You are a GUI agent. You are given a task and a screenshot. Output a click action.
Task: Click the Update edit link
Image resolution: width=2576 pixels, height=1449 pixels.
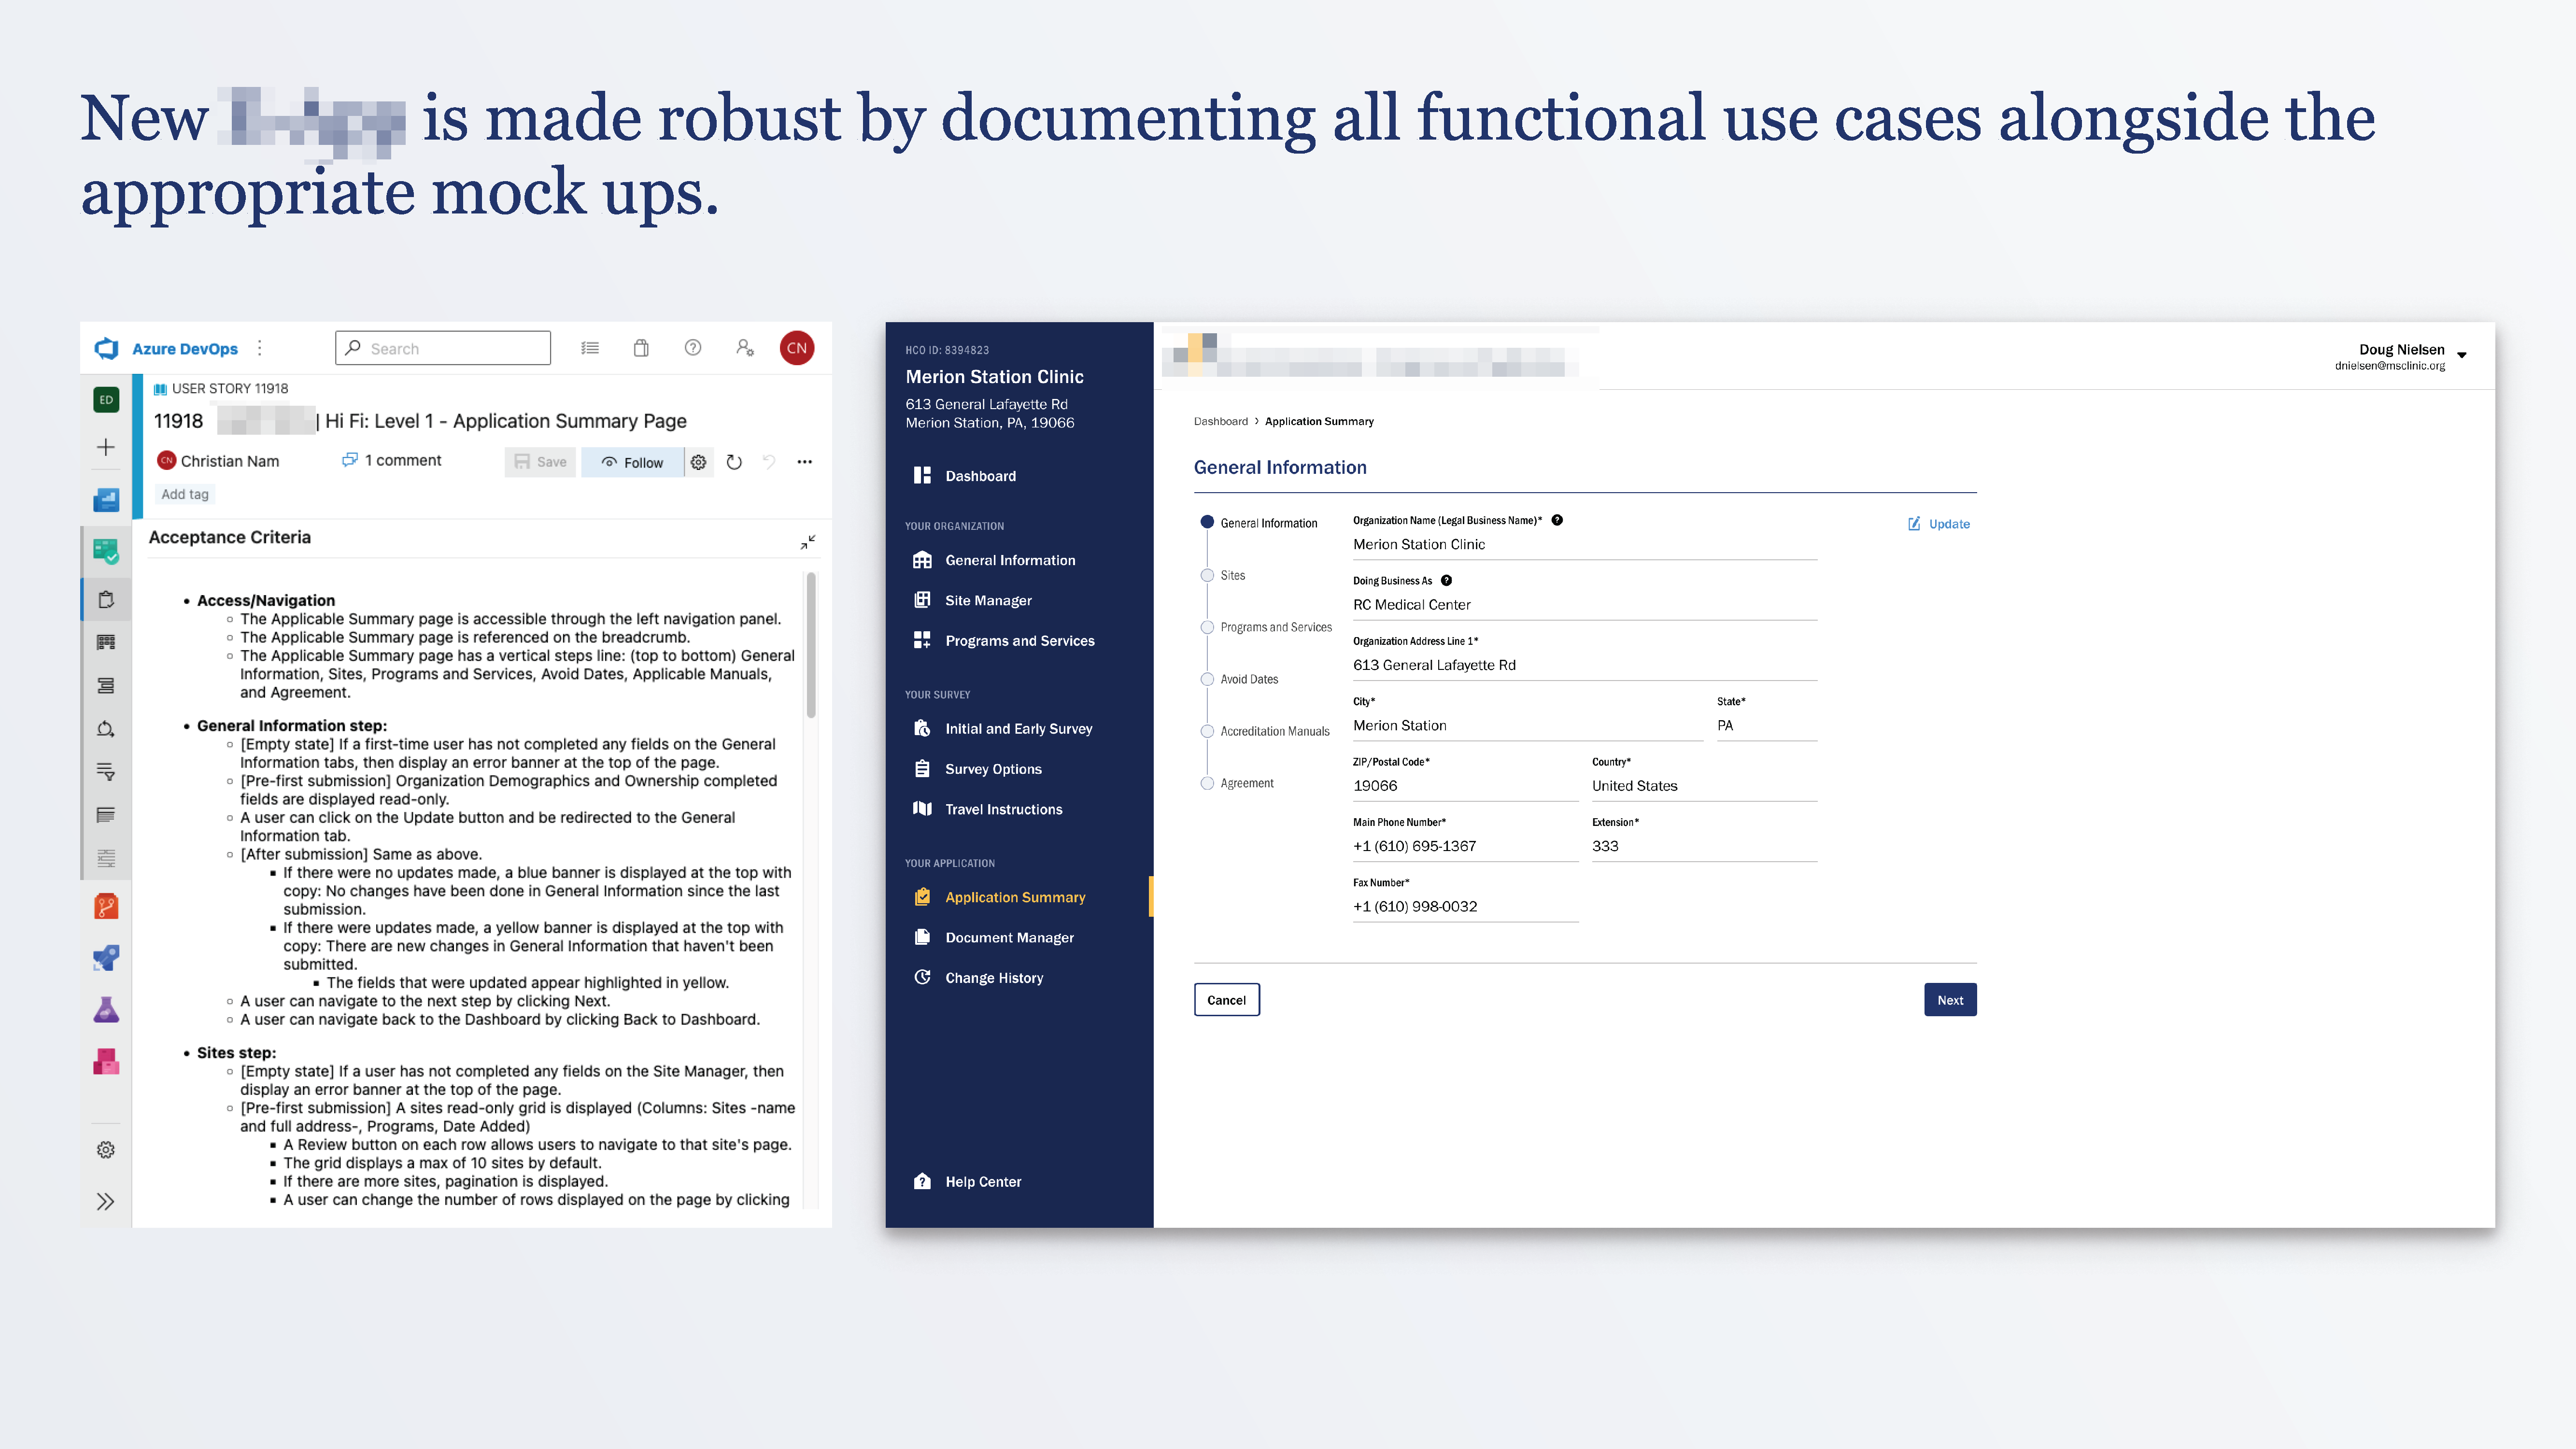click(x=1938, y=524)
